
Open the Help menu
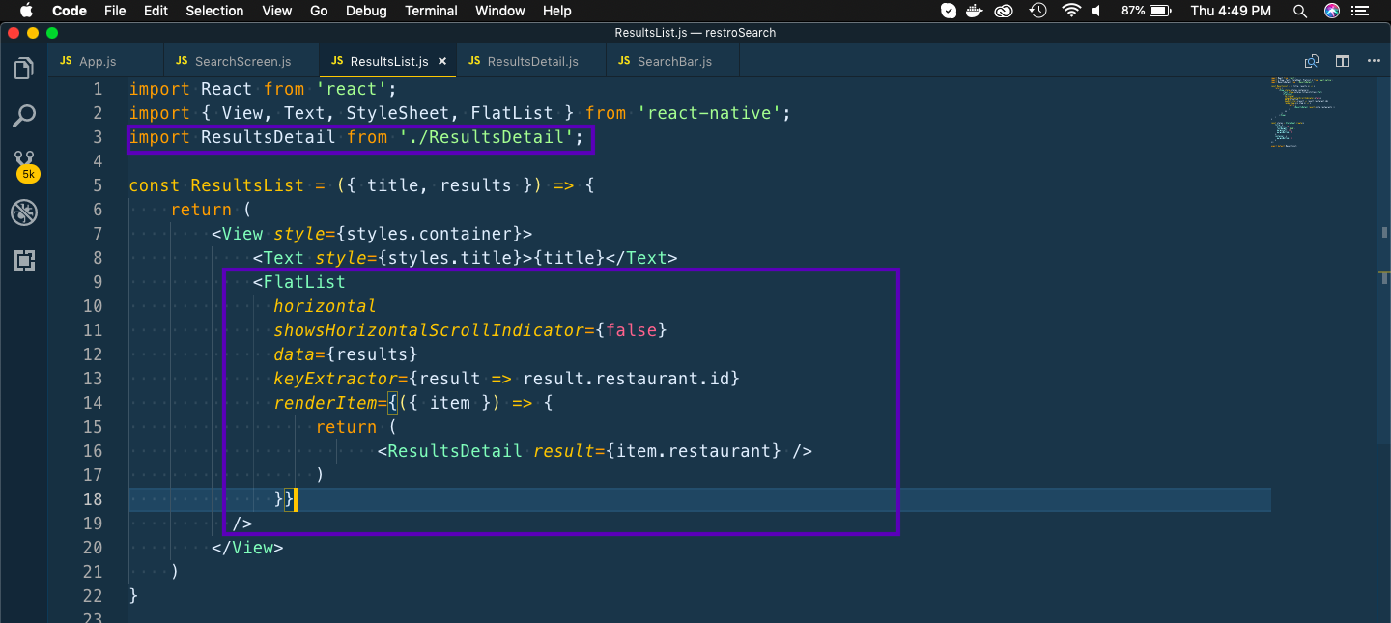557,11
